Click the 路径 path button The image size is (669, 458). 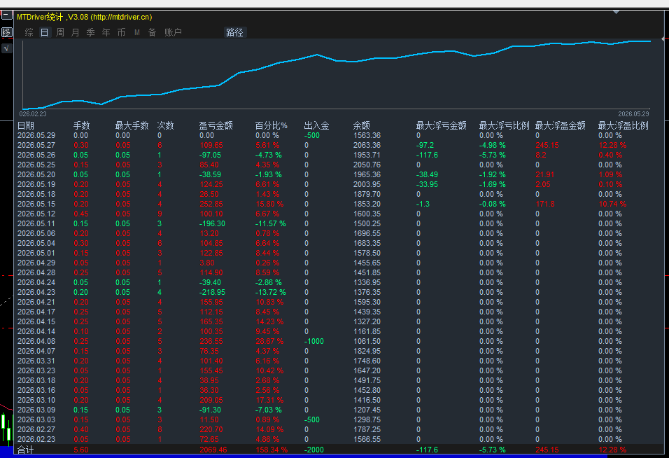(234, 32)
